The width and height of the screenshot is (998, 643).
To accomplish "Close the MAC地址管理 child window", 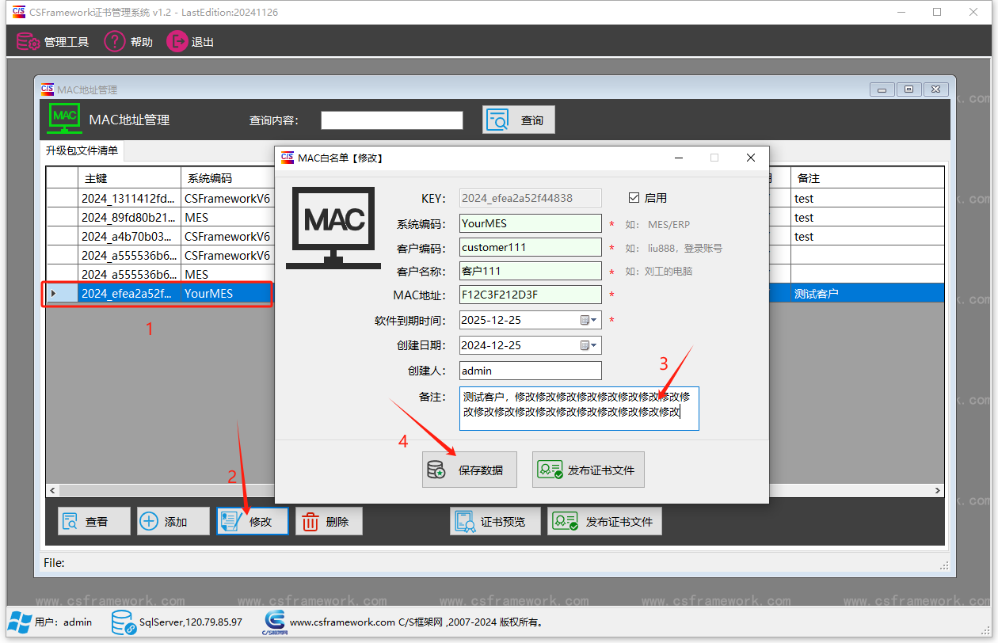I will pyautogui.click(x=936, y=89).
